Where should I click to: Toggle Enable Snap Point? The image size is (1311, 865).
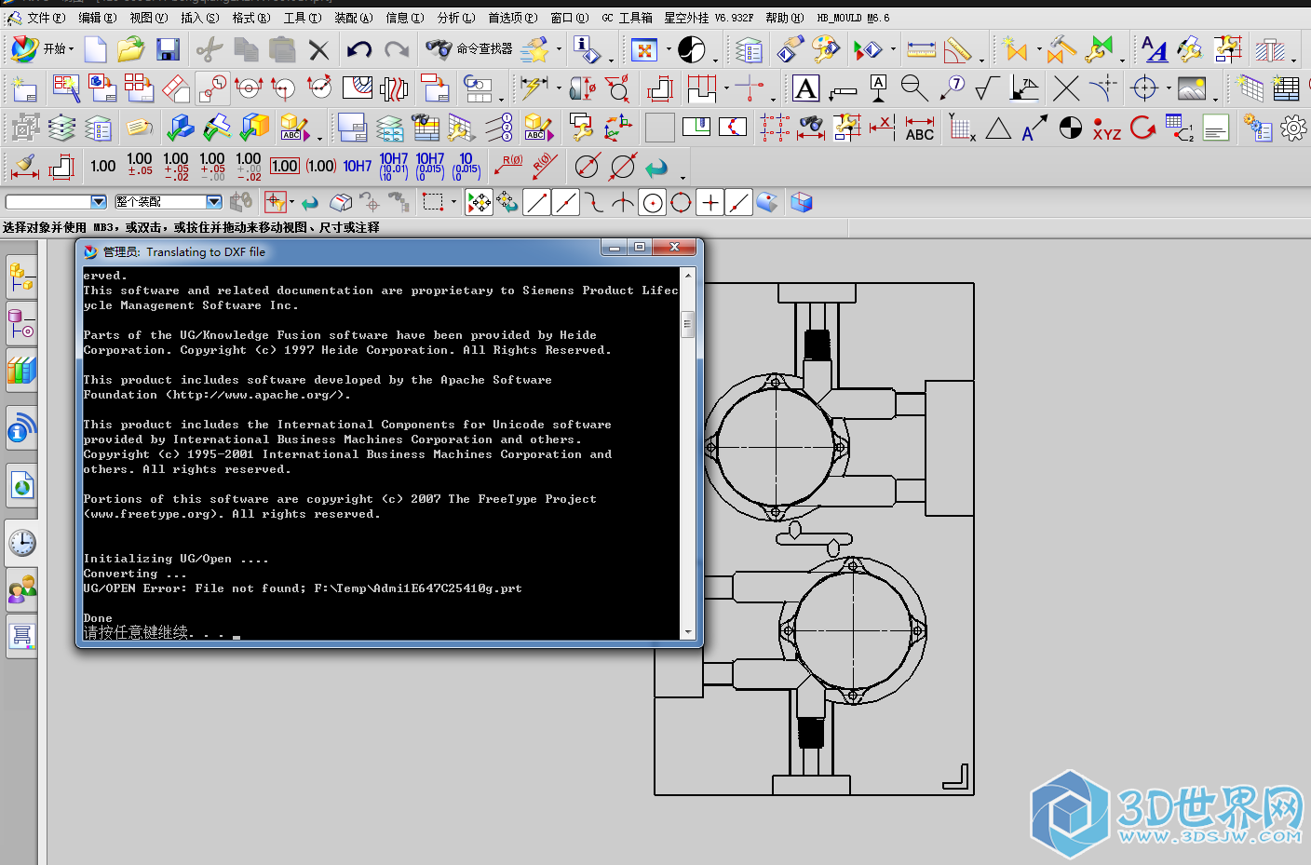(x=480, y=202)
